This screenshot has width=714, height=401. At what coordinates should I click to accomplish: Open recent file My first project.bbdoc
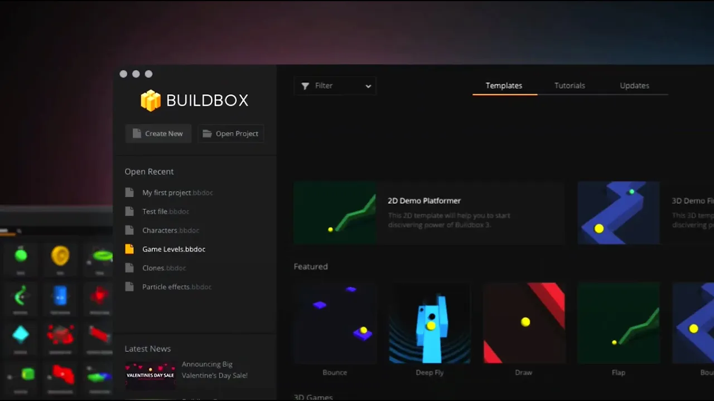click(177, 193)
